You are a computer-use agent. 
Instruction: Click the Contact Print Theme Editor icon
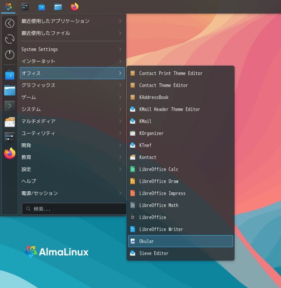[x=133, y=73]
